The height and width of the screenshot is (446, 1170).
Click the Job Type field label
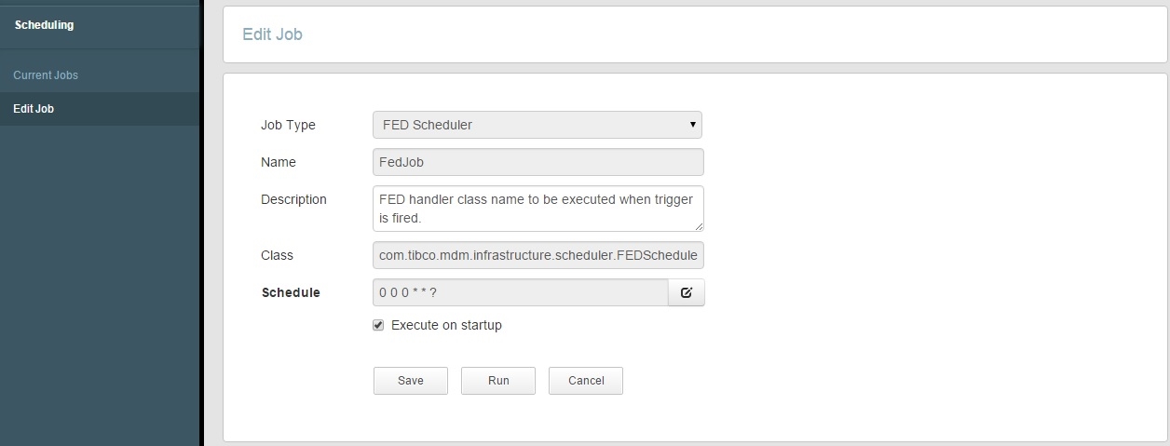[288, 125]
